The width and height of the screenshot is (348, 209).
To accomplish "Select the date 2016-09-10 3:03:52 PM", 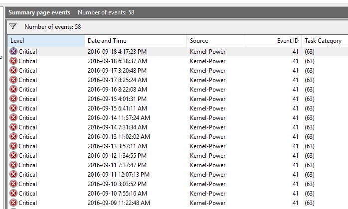I will tap(117, 184).
